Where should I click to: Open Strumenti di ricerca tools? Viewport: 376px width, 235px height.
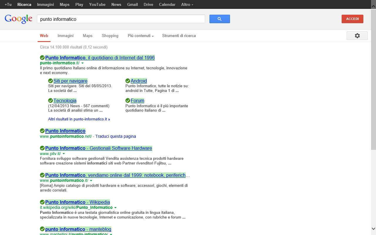[x=179, y=36]
